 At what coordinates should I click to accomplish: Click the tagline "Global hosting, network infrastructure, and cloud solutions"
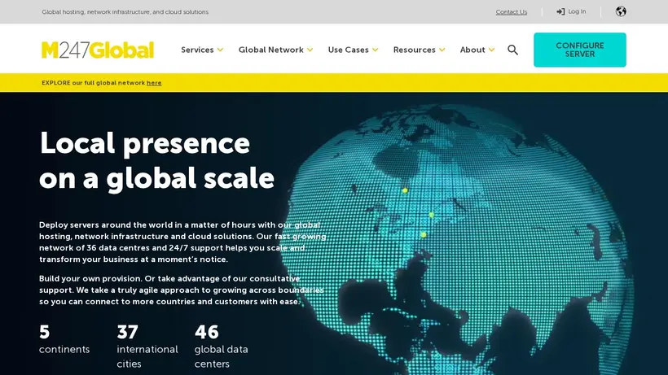pyautogui.click(x=125, y=12)
